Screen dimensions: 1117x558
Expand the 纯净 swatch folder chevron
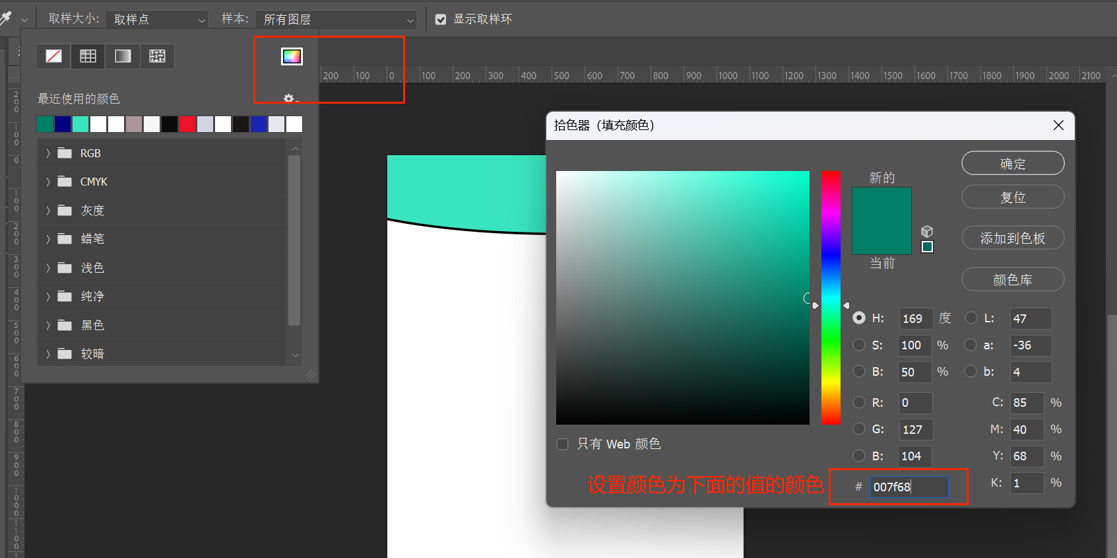[x=48, y=296]
